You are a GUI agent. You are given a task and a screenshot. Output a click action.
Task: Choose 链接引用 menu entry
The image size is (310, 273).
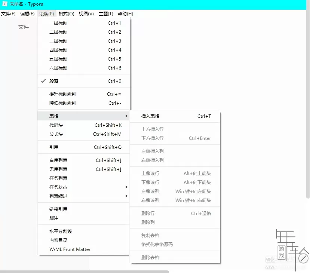84,209
